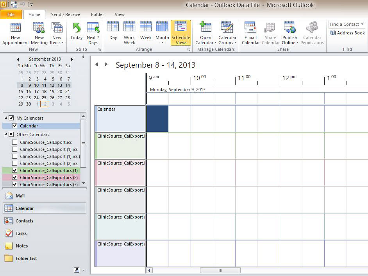Viewport: 368px width, 276px height.
Task: Go forward to next week in schedule
Action: (106, 65)
